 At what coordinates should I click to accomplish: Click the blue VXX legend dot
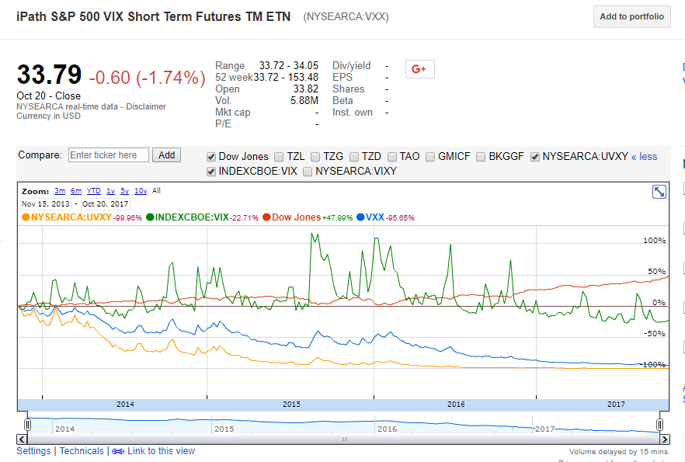[360, 217]
